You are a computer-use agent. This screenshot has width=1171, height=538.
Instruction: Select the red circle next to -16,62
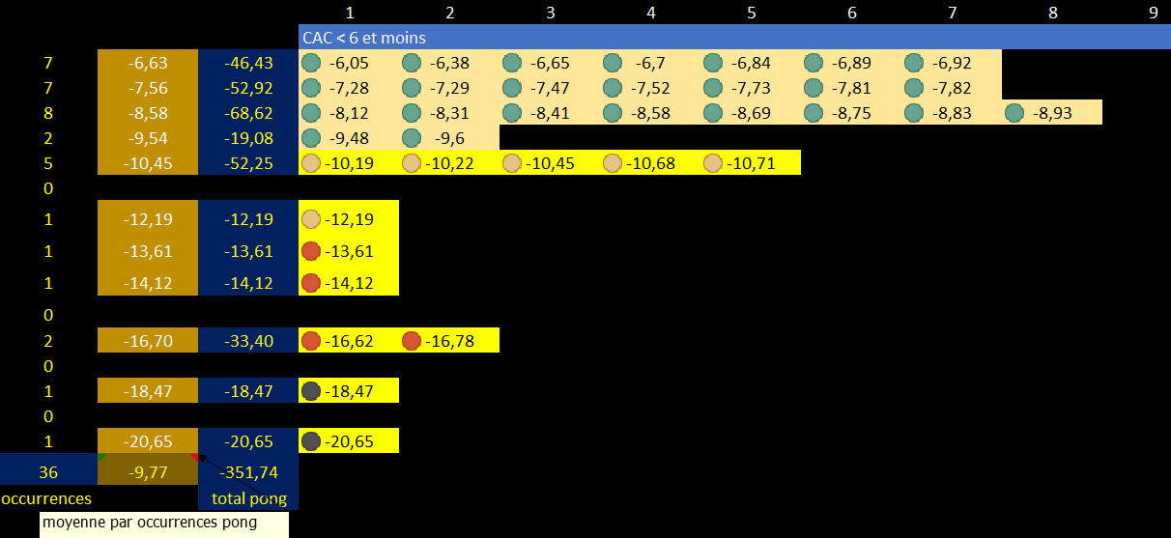point(310,340)
